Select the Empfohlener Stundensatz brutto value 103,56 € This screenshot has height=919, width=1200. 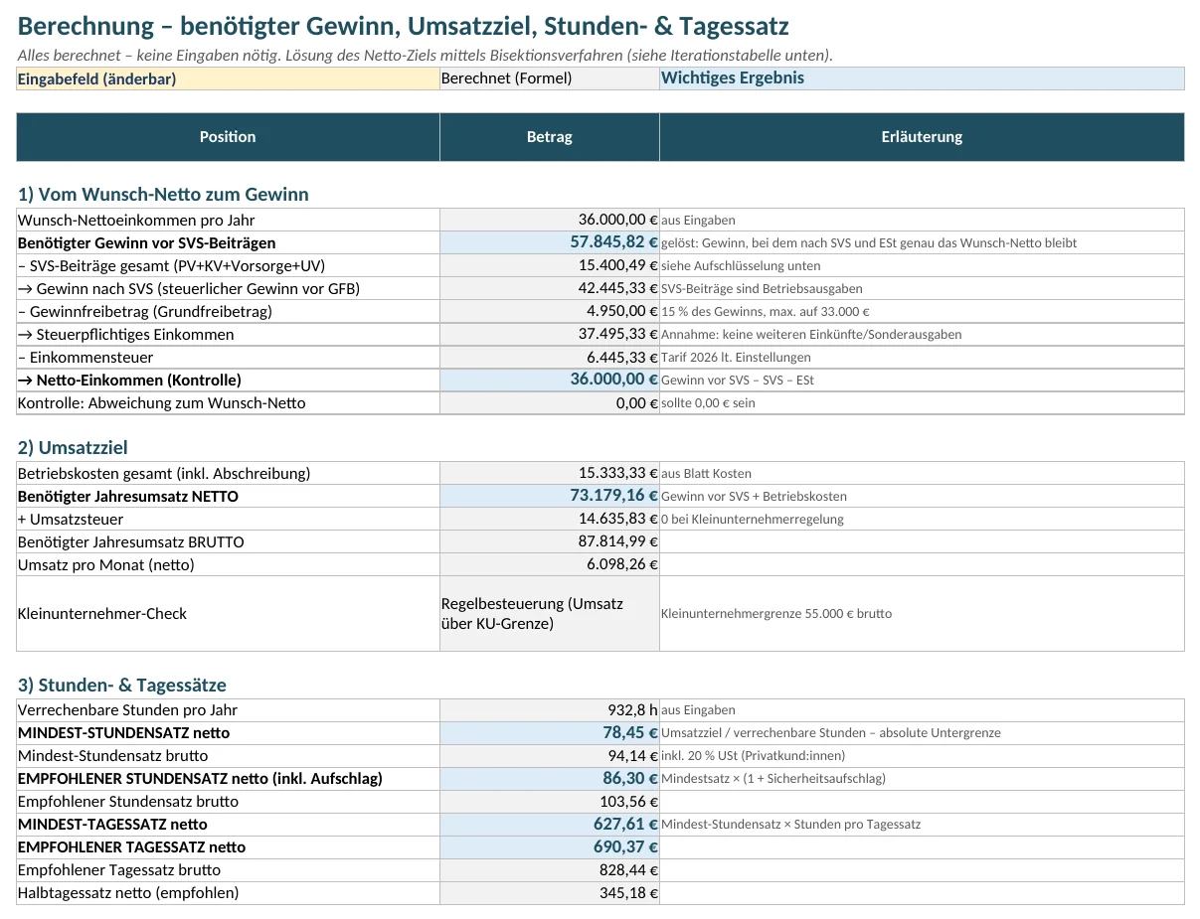click(x=550, y=801)
